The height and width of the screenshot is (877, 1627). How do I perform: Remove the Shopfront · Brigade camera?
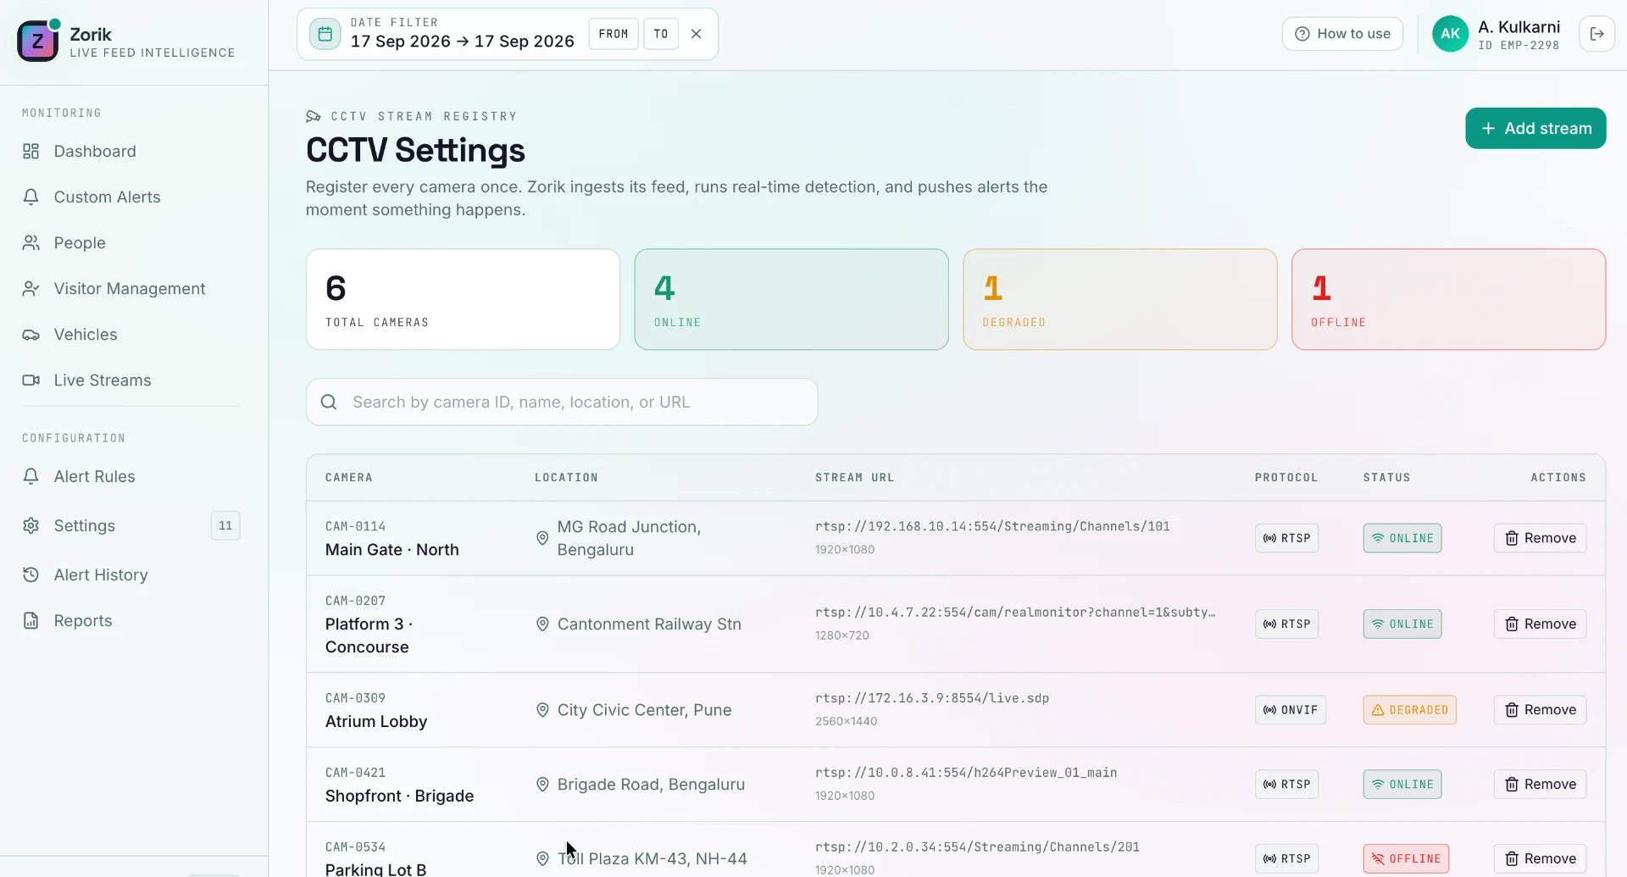tap(1540, 785)
